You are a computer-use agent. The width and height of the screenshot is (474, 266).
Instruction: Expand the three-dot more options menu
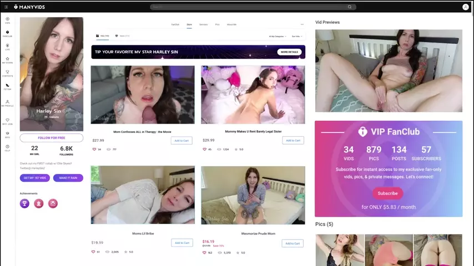[302, 24]
